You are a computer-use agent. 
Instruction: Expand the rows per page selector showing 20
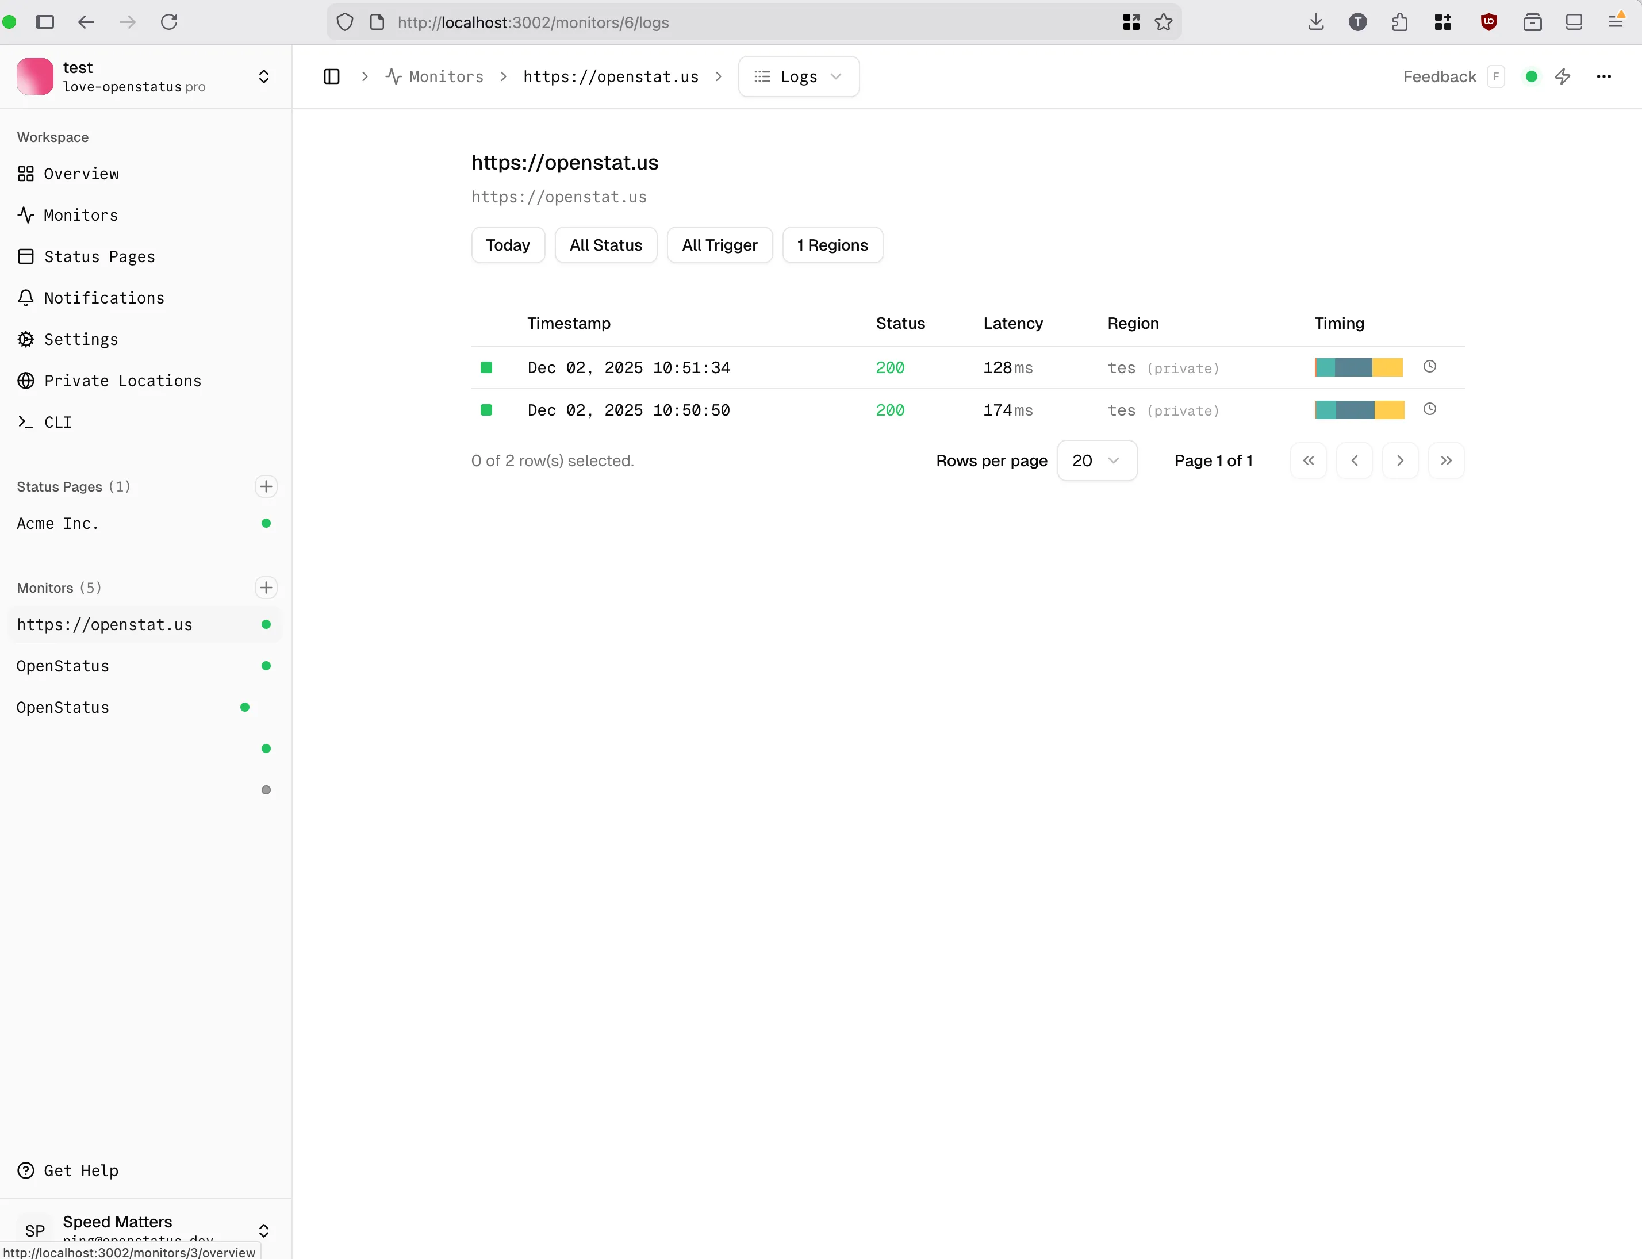click(1097, 460)
